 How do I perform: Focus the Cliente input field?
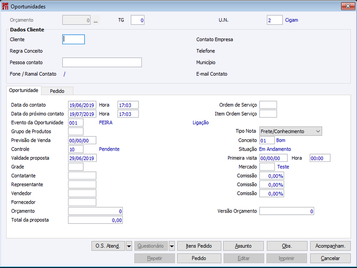tap(73, 40)
